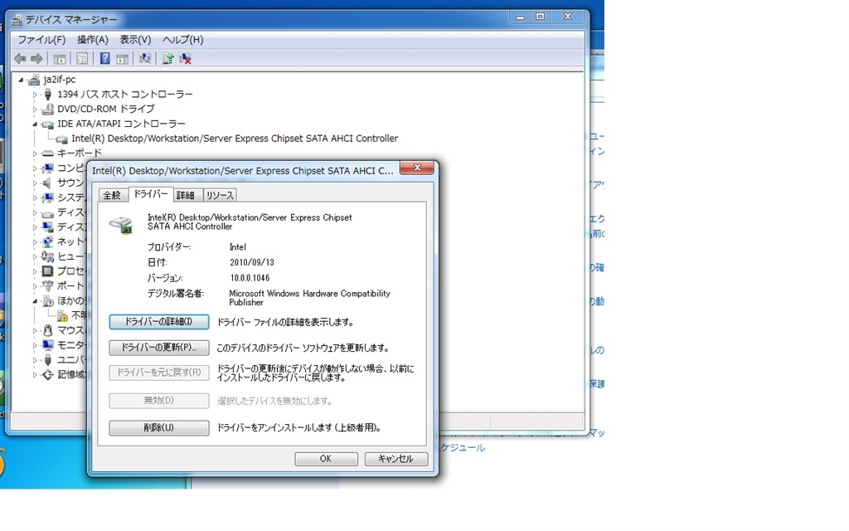Select the 1394 バス ホスト コントローラー label
849x531 pixels.
pyautogui.click(x=125, y=95)
